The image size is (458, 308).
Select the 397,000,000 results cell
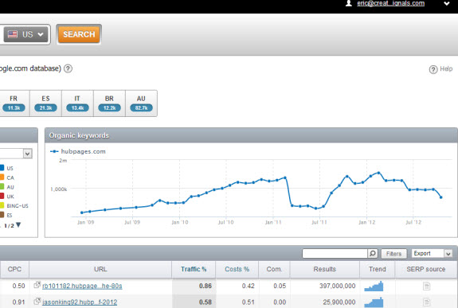(338, 286)
